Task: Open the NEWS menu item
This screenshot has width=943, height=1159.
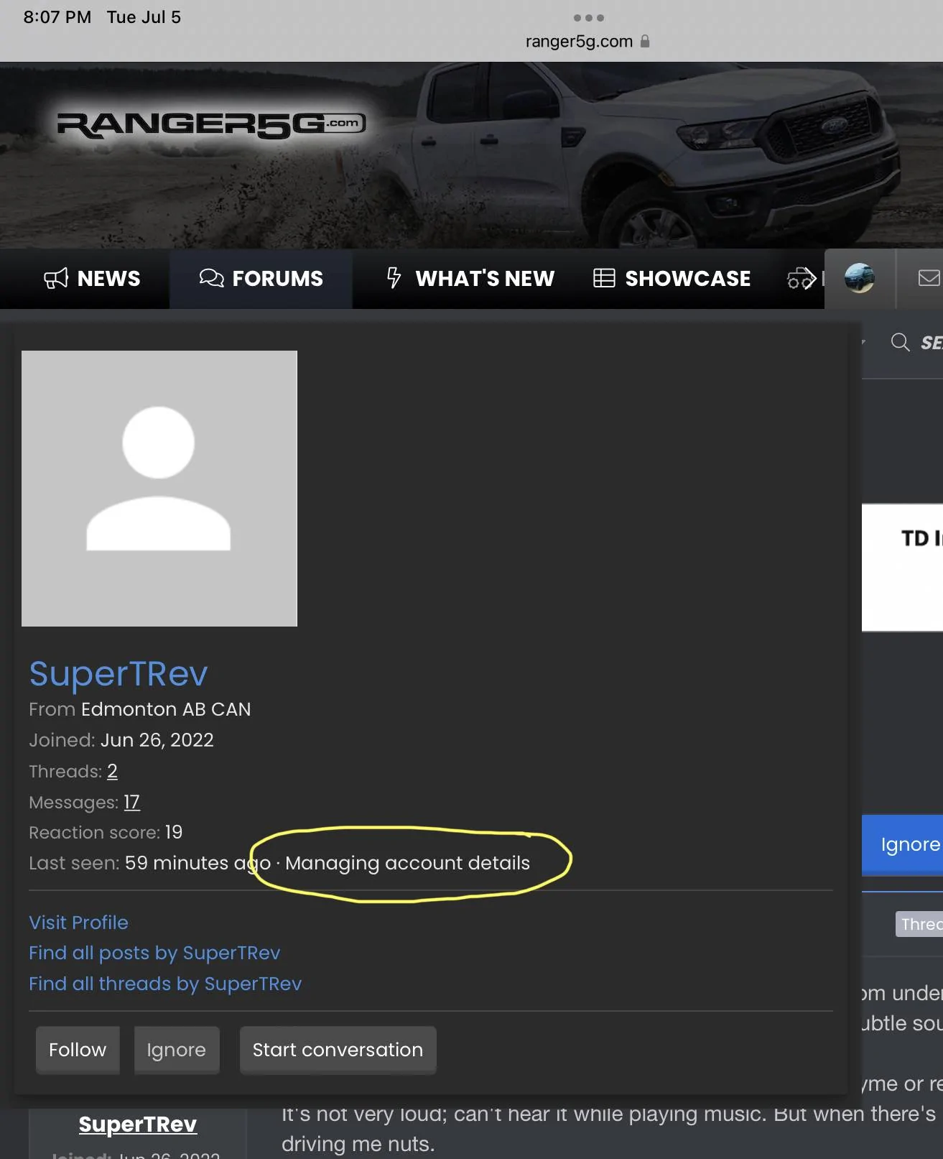Action: coord(92,278)
